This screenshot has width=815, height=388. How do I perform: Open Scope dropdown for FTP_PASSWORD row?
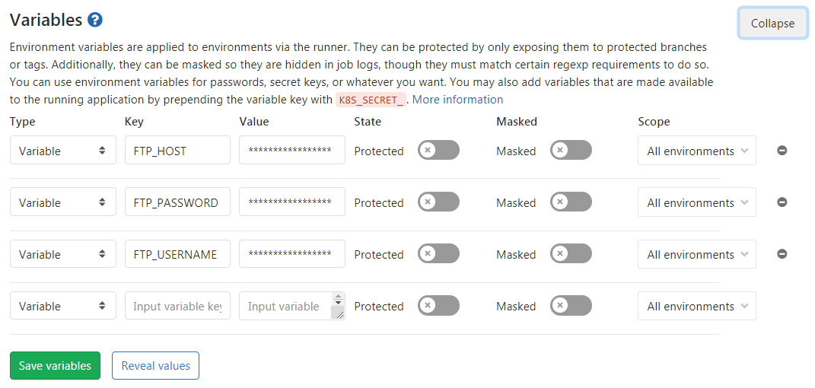(696, 202)
